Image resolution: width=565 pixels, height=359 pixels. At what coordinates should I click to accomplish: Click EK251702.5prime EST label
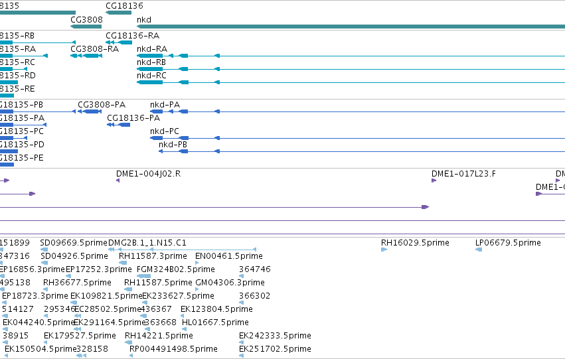pos(275,350)
